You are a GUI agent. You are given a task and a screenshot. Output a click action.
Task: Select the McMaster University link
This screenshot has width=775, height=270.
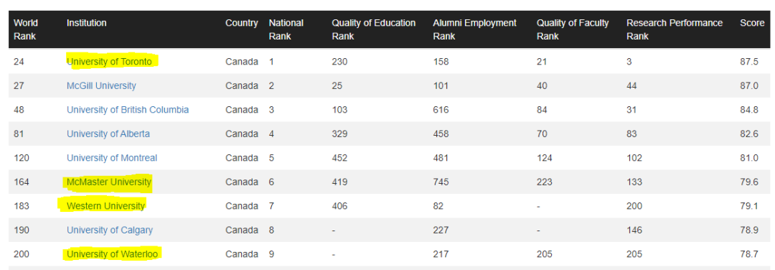(109, 182)
